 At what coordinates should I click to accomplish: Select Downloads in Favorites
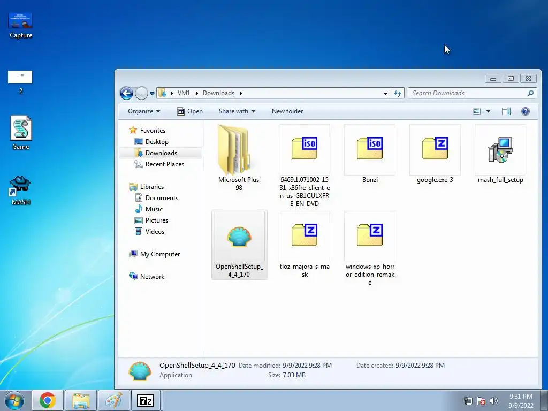click(x=161, y=153)
